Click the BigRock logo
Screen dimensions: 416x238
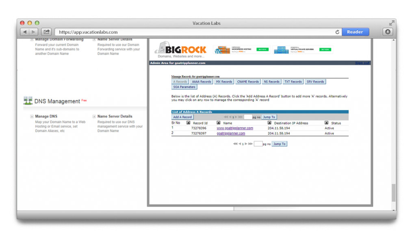181,50
